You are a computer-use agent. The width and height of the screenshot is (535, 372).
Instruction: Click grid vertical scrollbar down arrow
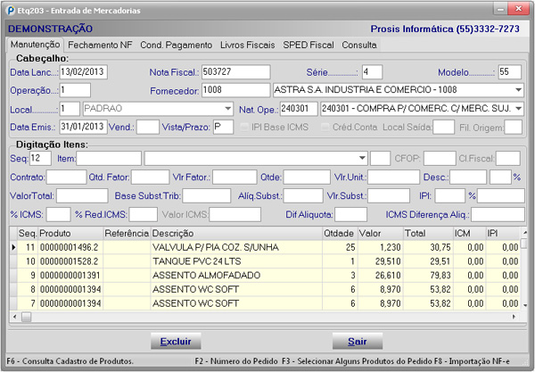point(524,305)
